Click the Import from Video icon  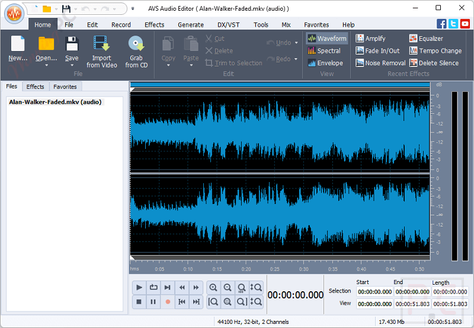tap(101, 44)
